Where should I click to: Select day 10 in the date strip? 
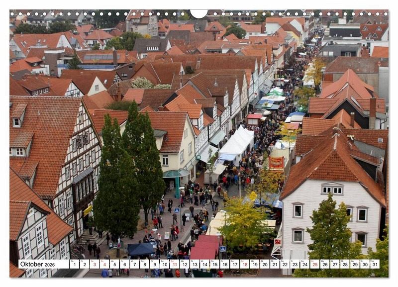(164, 264)
